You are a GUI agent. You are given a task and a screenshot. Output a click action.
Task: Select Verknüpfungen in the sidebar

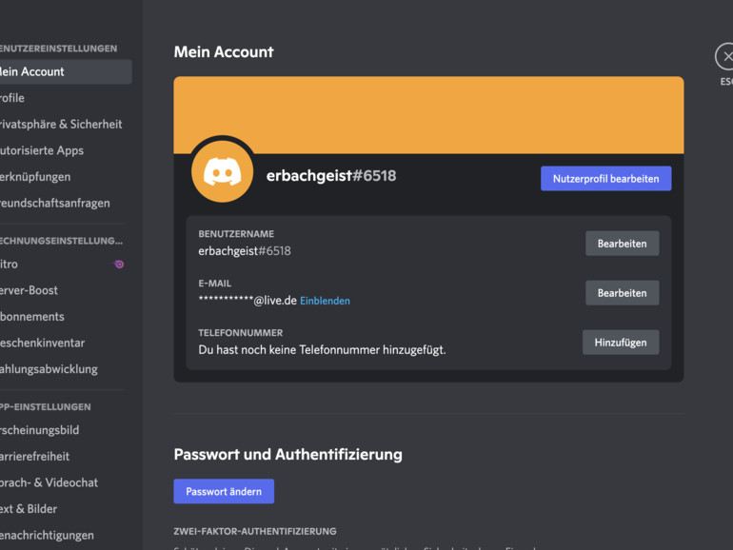click(x=66, y=177)
